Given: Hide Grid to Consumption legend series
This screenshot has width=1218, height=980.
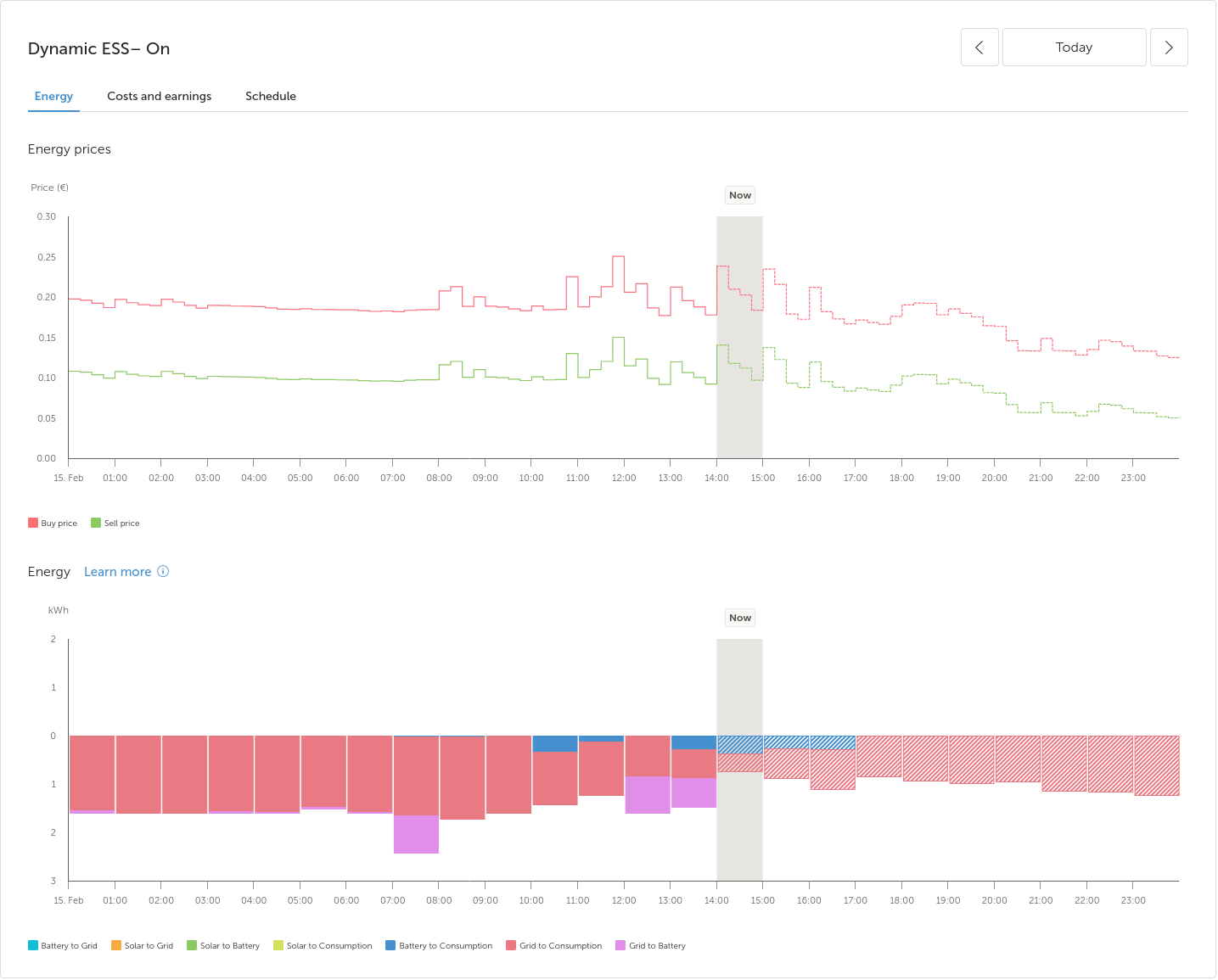Looking at the screenshot, I should [553, 946].
